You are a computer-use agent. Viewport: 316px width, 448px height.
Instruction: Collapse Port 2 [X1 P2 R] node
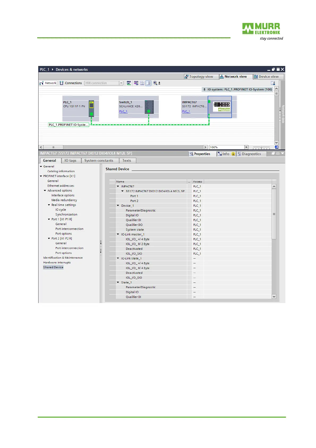49,238
